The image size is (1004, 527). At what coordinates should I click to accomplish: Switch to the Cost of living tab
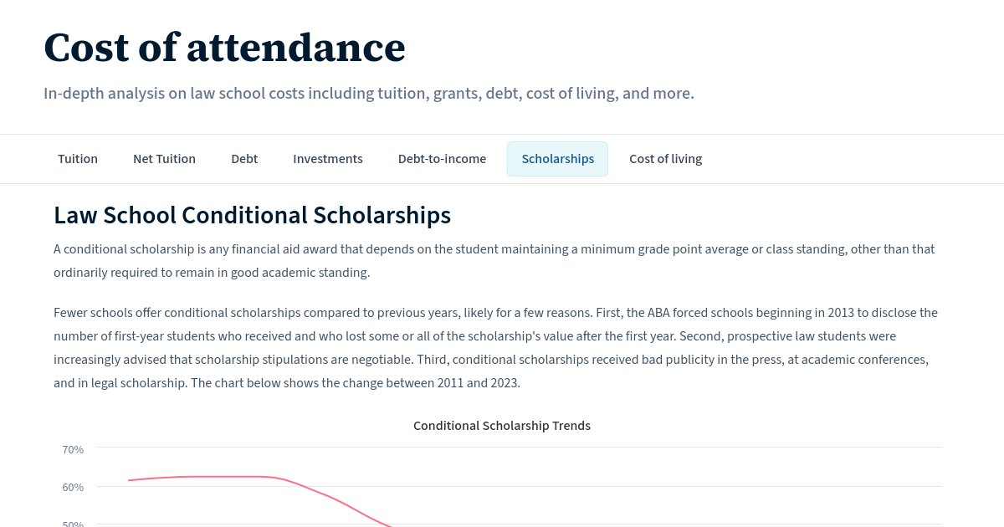coord(665,158)
